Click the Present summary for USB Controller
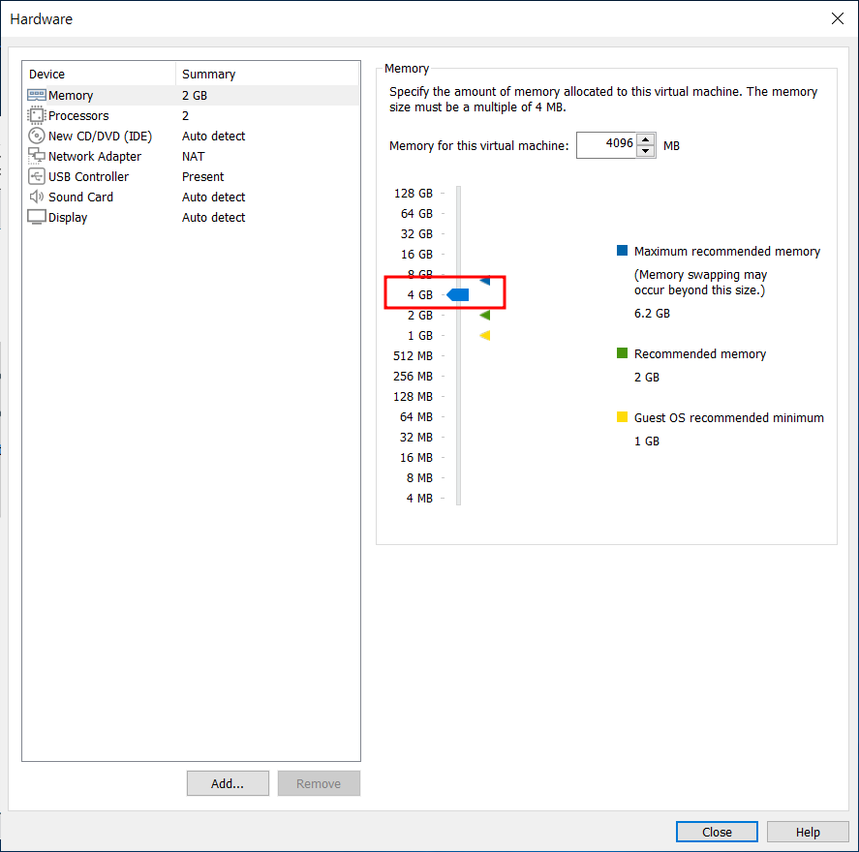 tap(202, 176)
